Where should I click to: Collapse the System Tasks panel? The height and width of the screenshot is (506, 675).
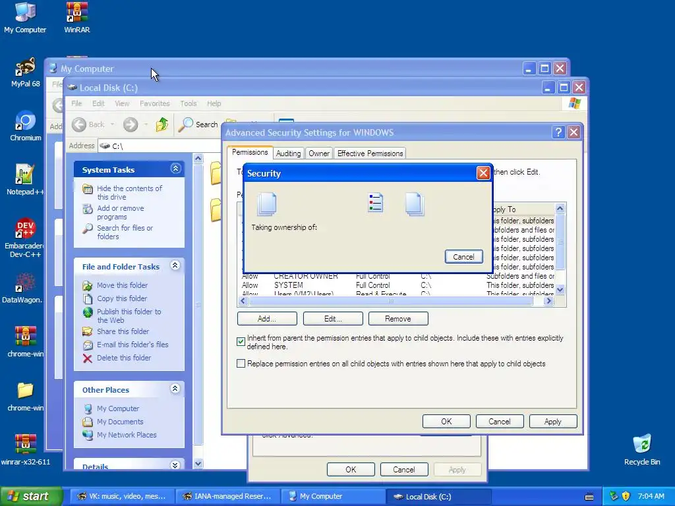(x=175, y=169)
